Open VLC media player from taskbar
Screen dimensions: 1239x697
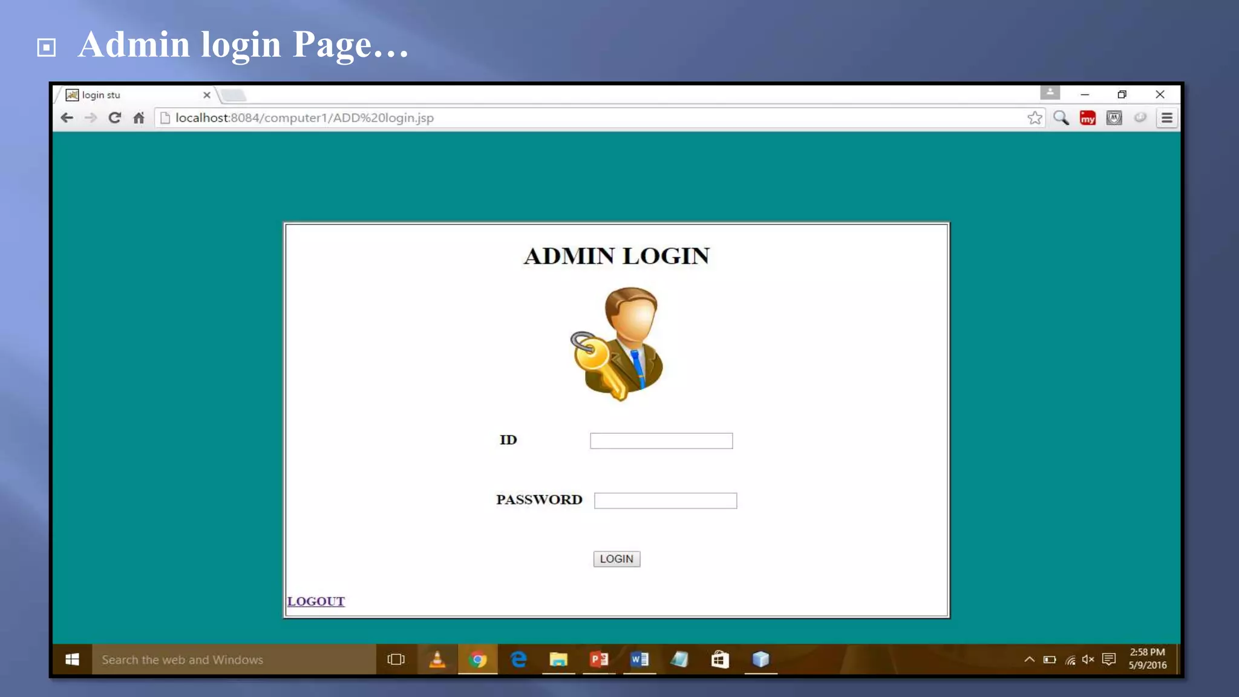(x=437, y=659)
